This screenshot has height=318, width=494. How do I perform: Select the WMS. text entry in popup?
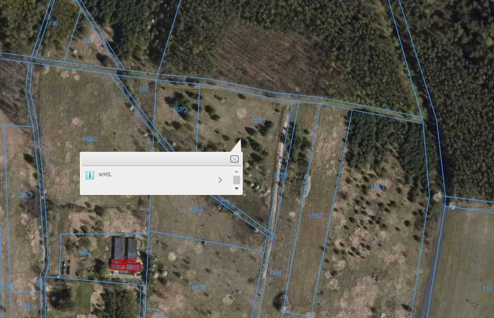point(105,174)
